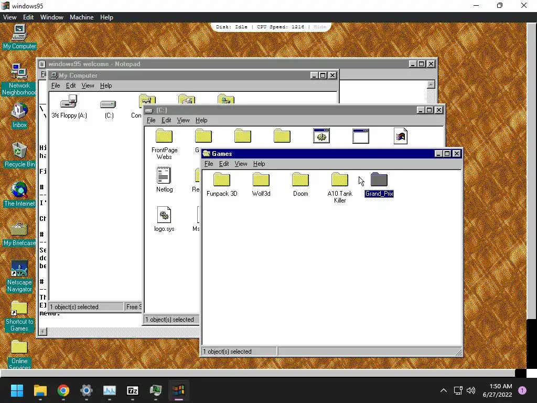Minimize the Games window
The image size is (537, 403).
click(x=438, y=154)
